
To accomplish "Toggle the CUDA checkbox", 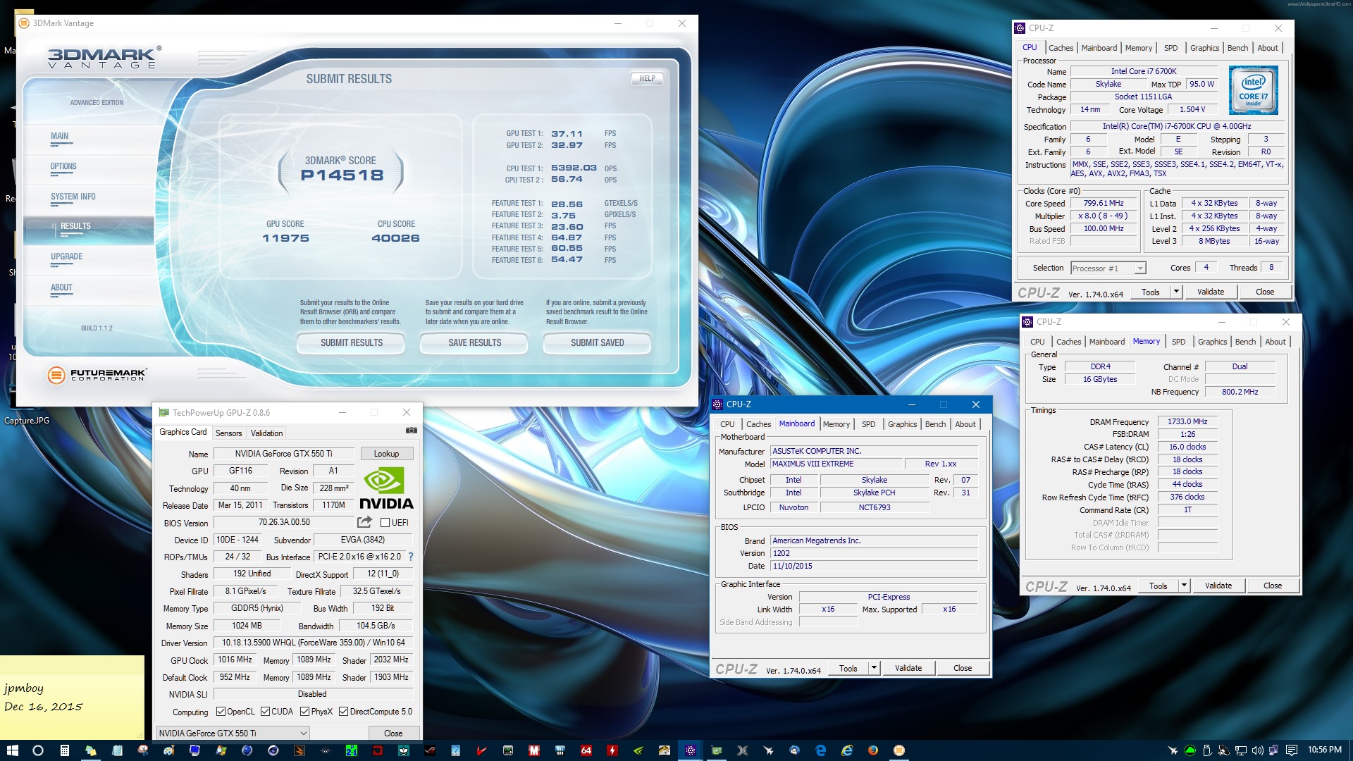I will point(265,712).
